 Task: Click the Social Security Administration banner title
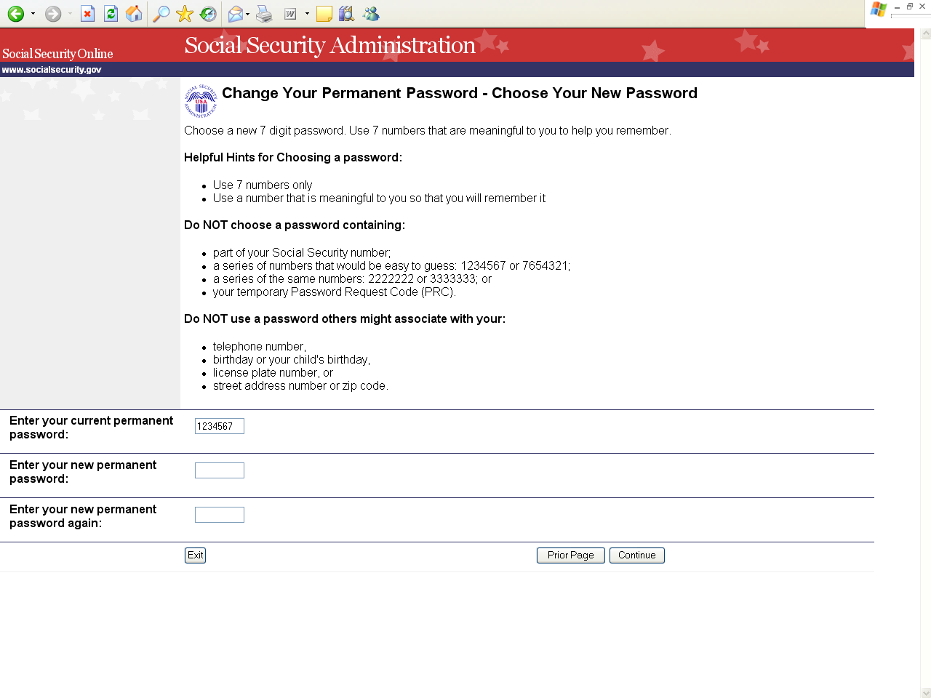(330, 45)
